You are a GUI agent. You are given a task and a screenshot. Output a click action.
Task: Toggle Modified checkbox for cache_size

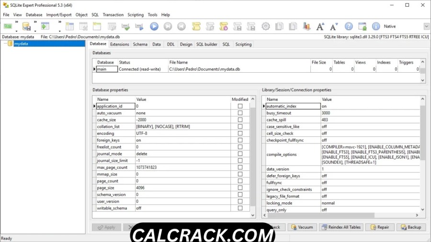[240, 120]
